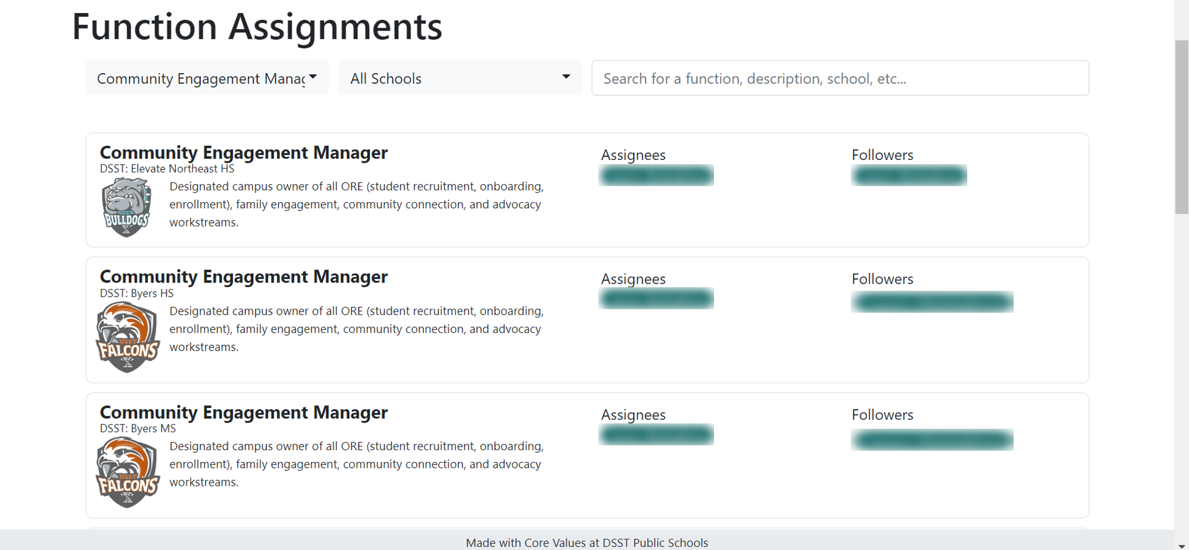
Task: Click the Community Engagement Manager title on Byers HS card
Action: click(x=244, y=276)
